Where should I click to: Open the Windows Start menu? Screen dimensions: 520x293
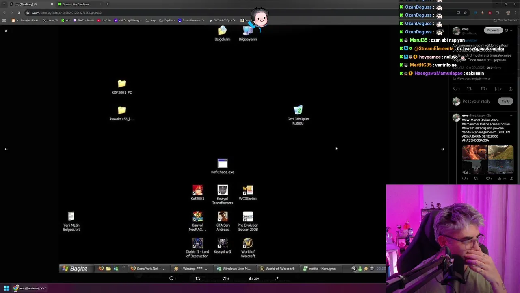(6, 288)
